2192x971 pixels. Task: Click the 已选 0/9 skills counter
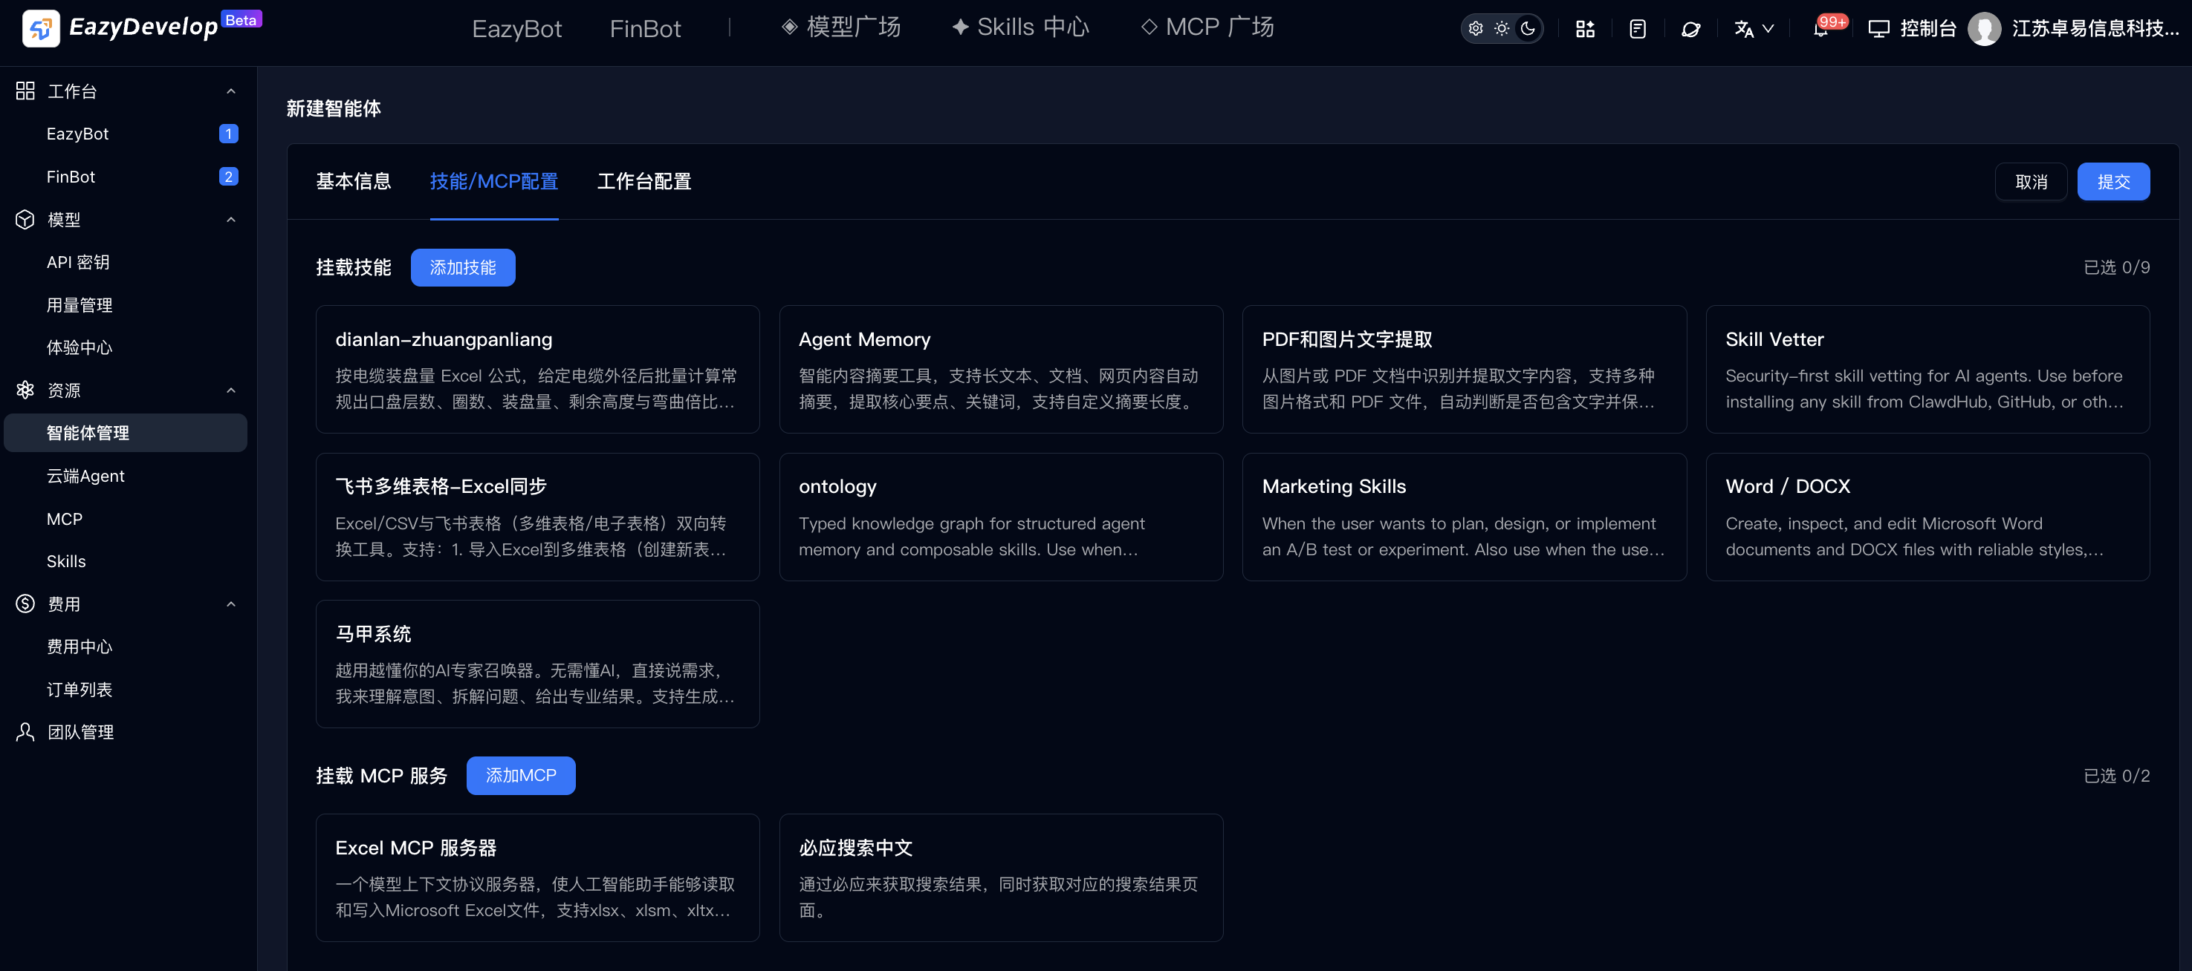tap(2116, 268)
